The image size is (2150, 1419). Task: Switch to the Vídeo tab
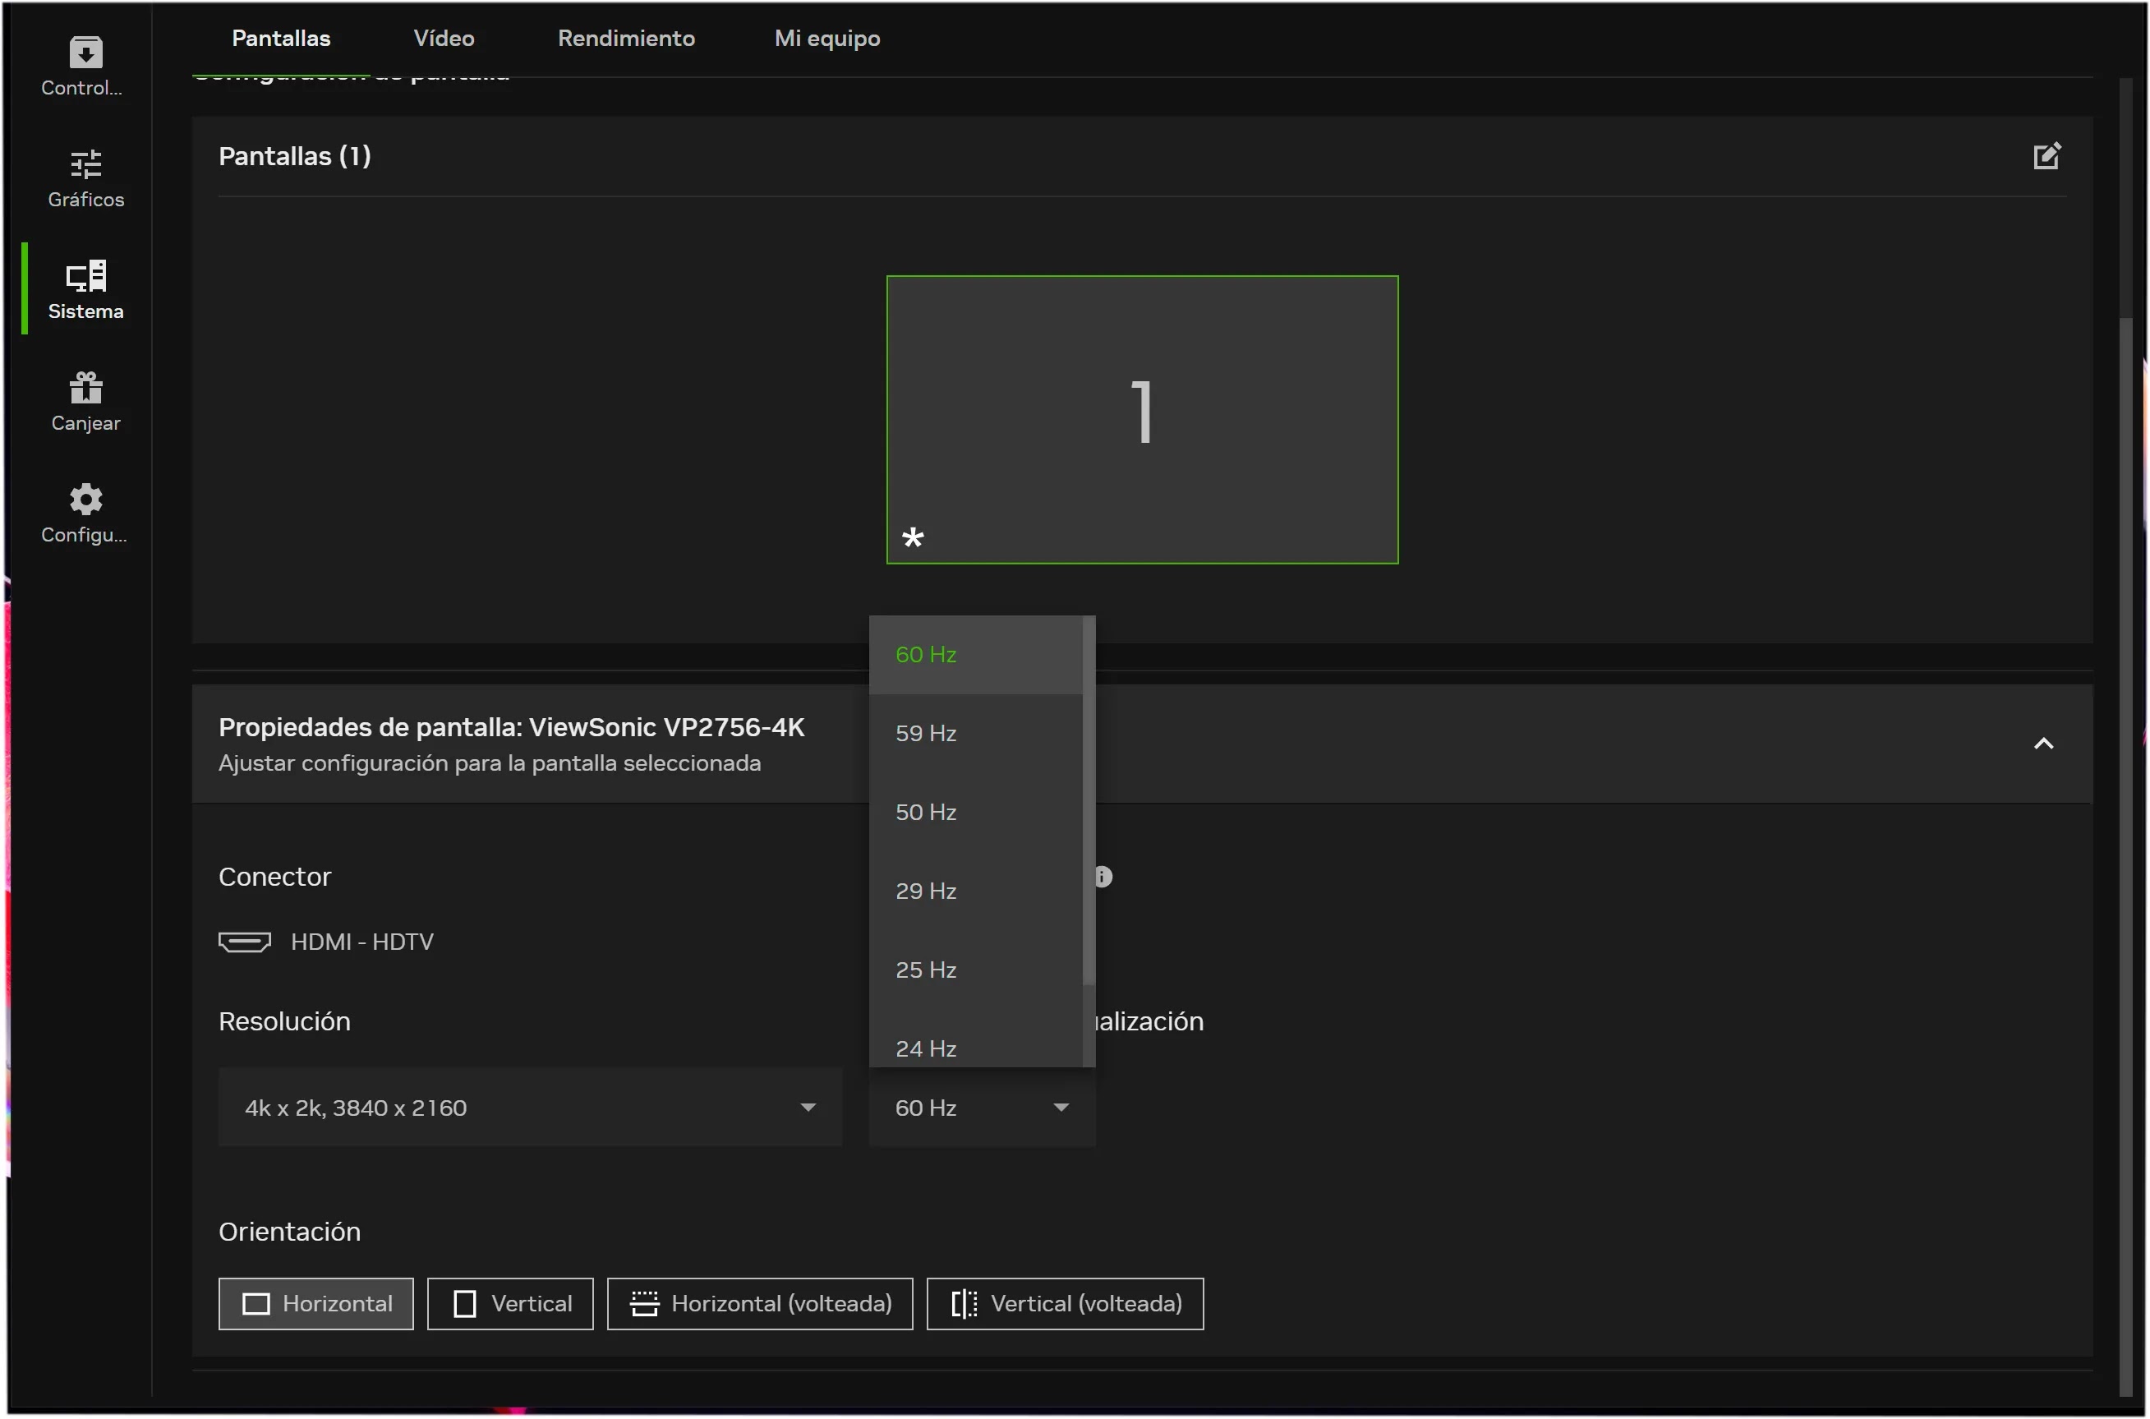444,38
